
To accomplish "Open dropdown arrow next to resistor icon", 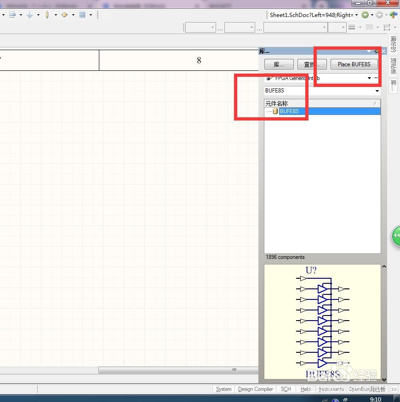I will 56,15.
